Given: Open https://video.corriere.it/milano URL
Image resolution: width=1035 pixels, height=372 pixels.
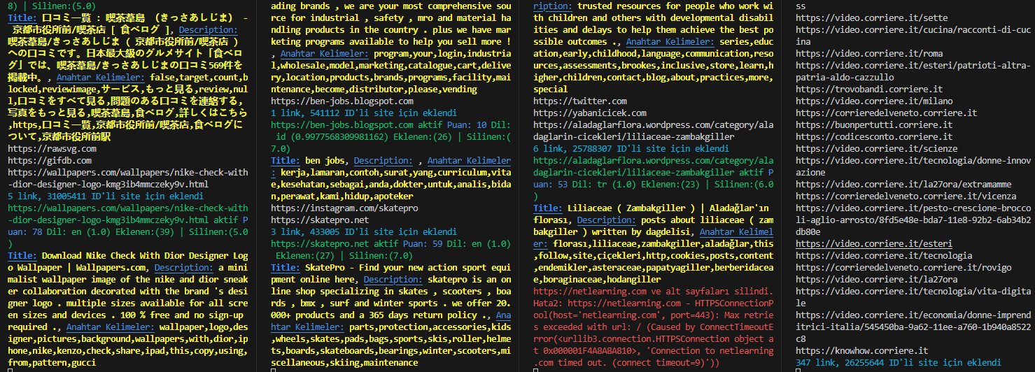Looking at the screenshot, I should coord(874,101).
